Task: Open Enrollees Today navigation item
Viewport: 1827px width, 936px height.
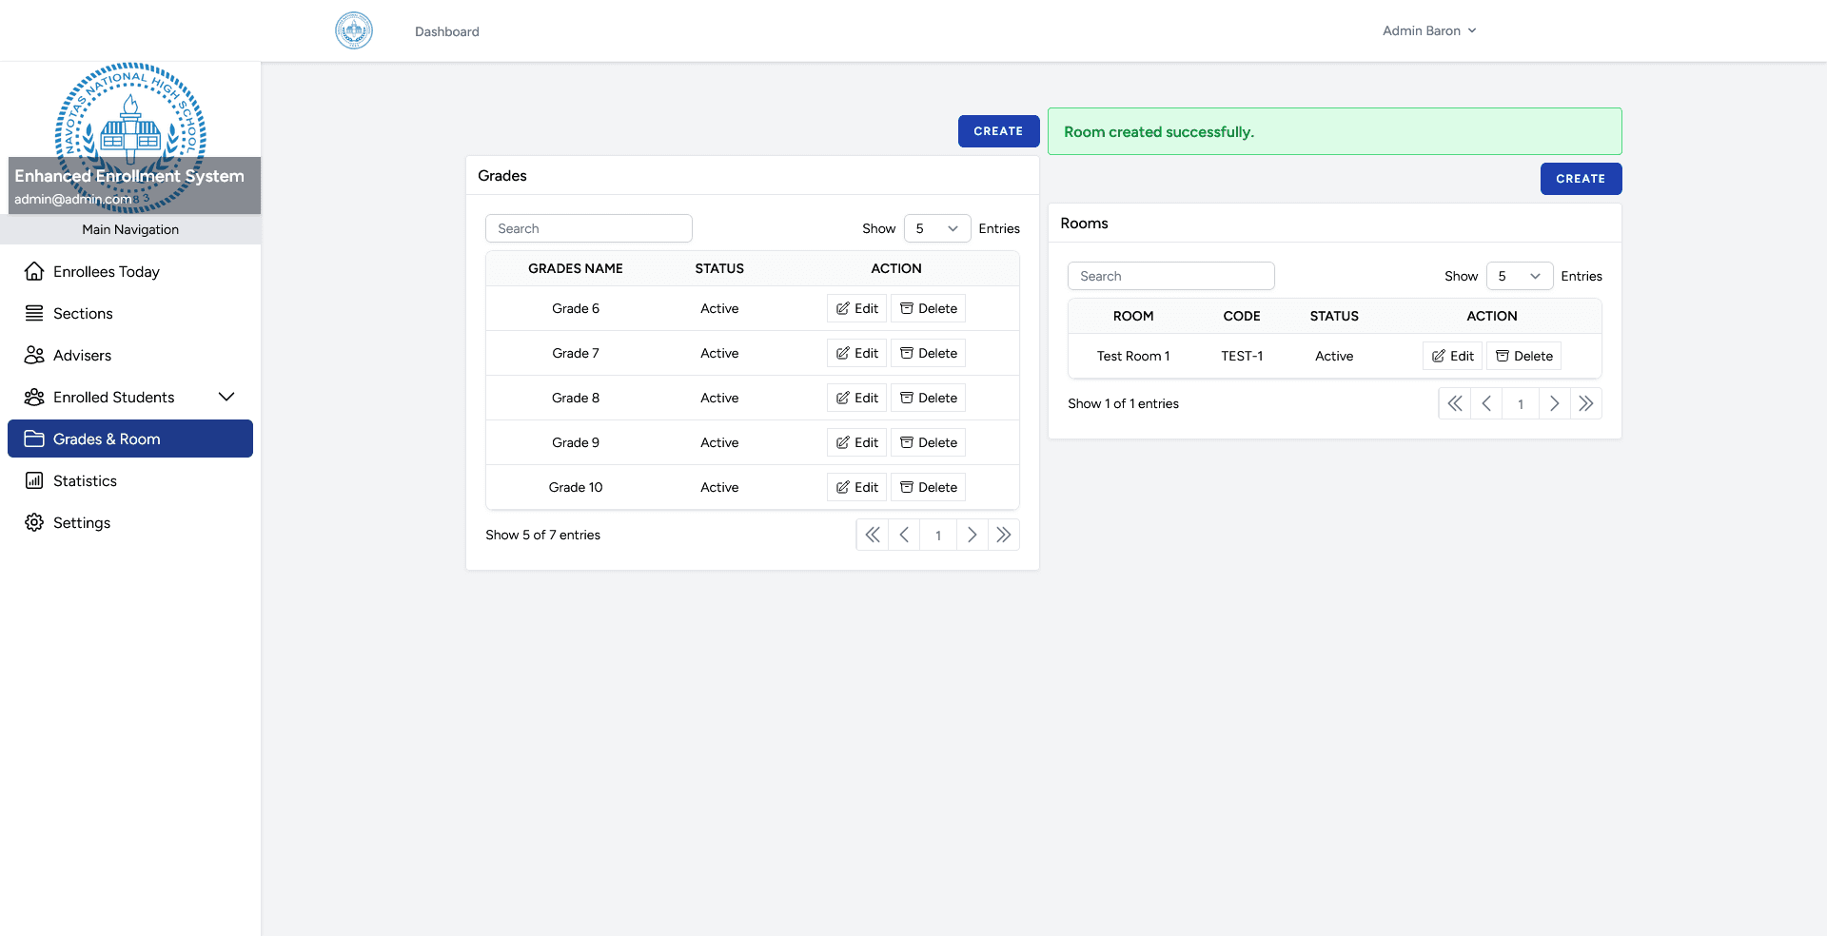Action: (106, 271)
